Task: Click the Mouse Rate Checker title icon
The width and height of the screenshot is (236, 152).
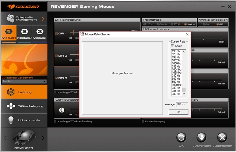Action: 82,34
